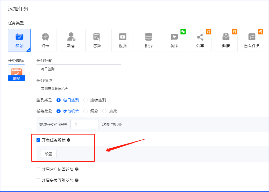Select the 签到 task type card
Image resolution: width=269 pixels, height=192 pixels.
(x=19, y=41)
